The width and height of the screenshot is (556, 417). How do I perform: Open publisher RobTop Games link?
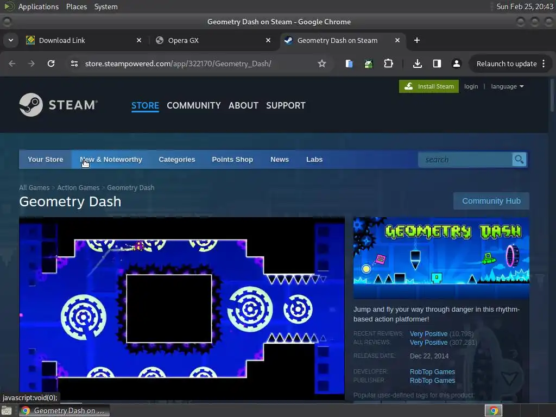pyautogui.click(x=432, y=381)
